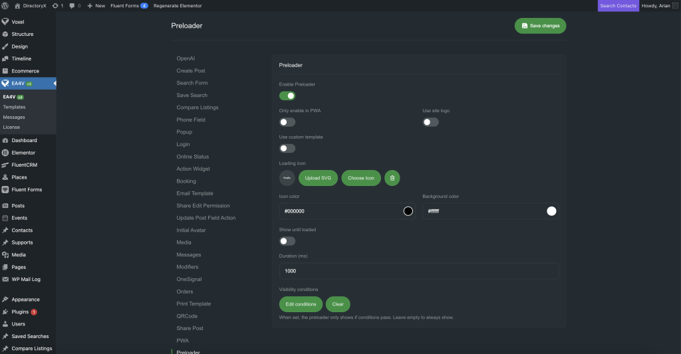Select the OneSignal settings tab
Screen dimensions: 681x354
189,280
